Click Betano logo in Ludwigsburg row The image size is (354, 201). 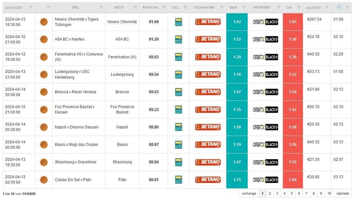click(x=208, y=74)
